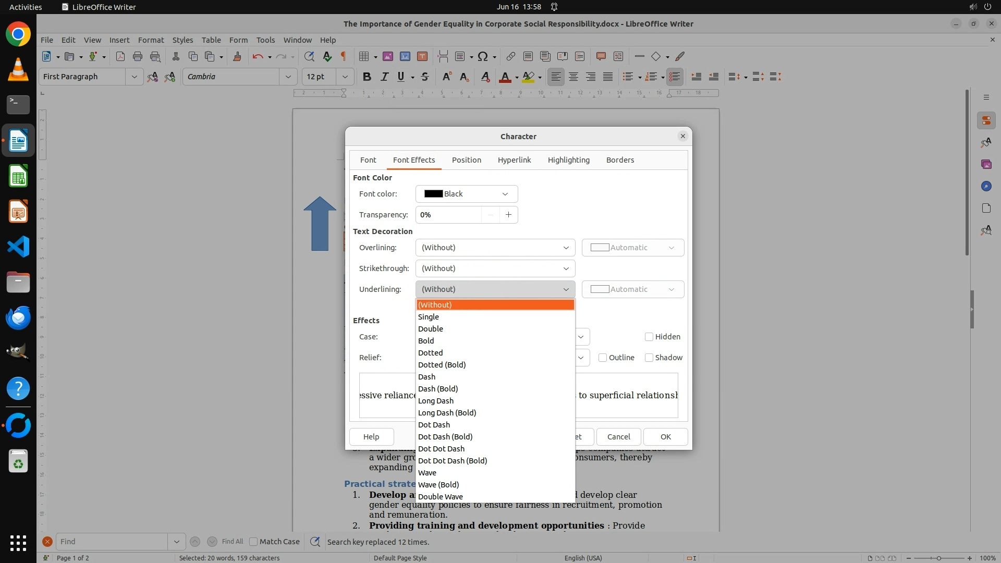1001x563 pixels.
Task: Toggle bold formatting in toolbar
Action: tap(367, 77)
